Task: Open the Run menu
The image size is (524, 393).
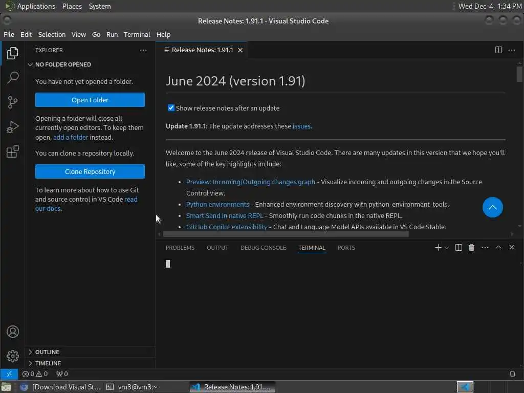Action: 112,34
